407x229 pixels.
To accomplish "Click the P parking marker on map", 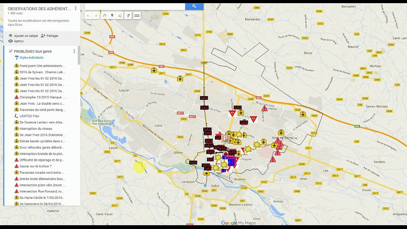I will tap(225, 138).
